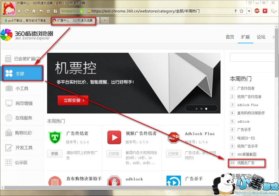279x196 pixels.
Task: Open a new tab with plus button
Action: [105, 21]
